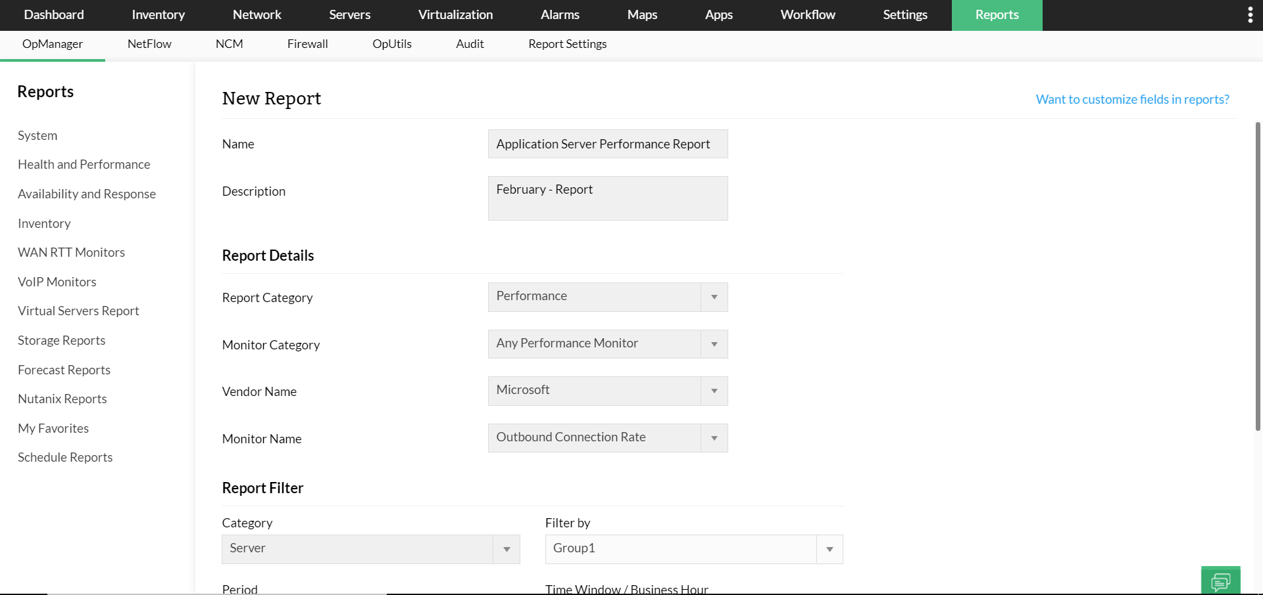Open the Virtualization menu tab
Screen dimensions: 1263x595
(455, 15)
